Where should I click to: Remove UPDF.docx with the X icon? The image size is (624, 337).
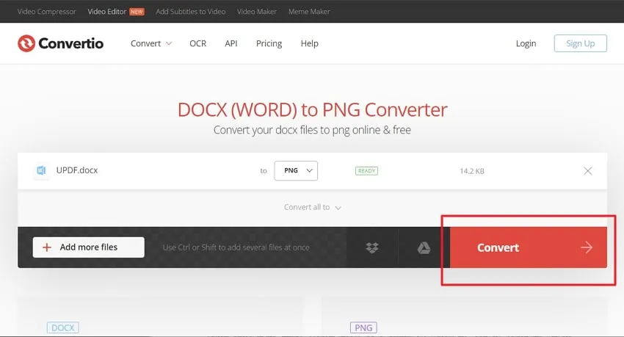pyautogui.click(x=588, y=171)
